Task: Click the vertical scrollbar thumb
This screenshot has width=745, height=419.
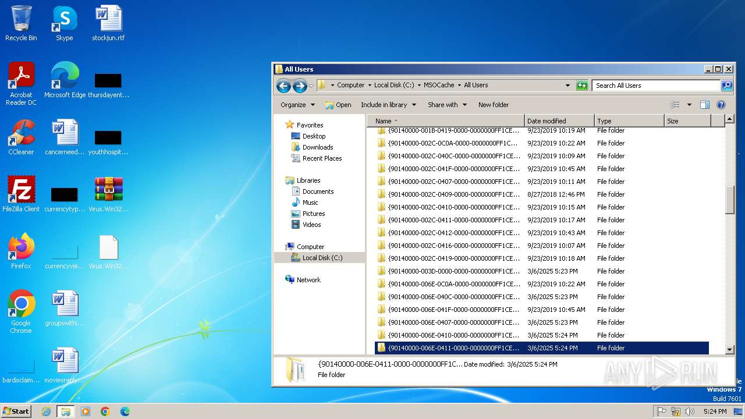Action: pos(730,200)
